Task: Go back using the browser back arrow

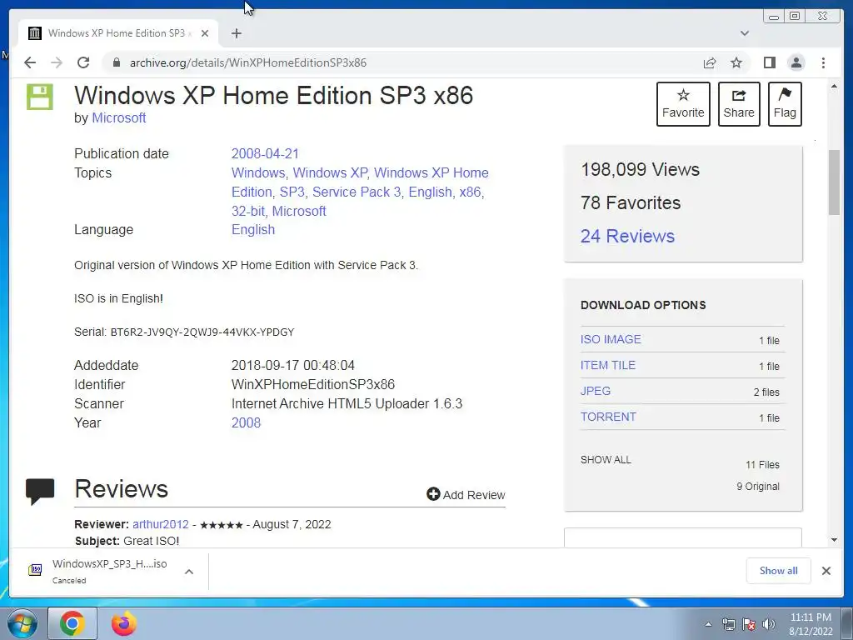Action: tap(30, 62)
